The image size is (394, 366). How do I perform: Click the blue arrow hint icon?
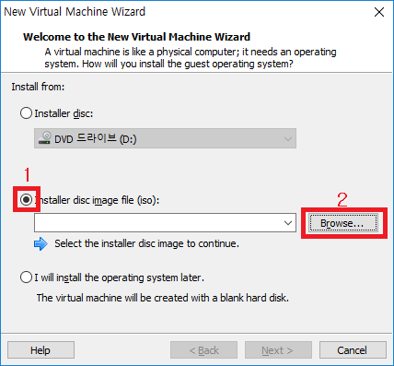[41, 244]
